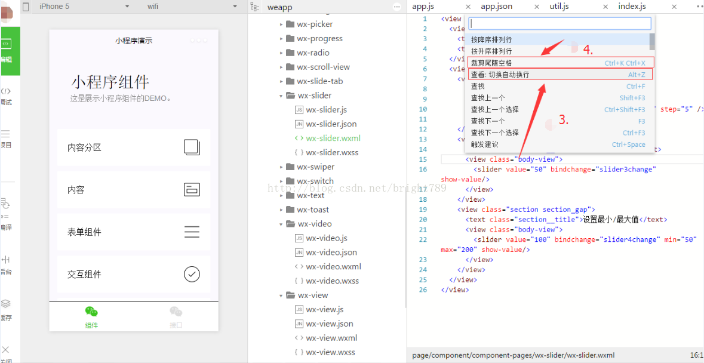Click the stacked squares icon of 内容分区
This screenshot has width=704, height=363.
click(192, 147)
